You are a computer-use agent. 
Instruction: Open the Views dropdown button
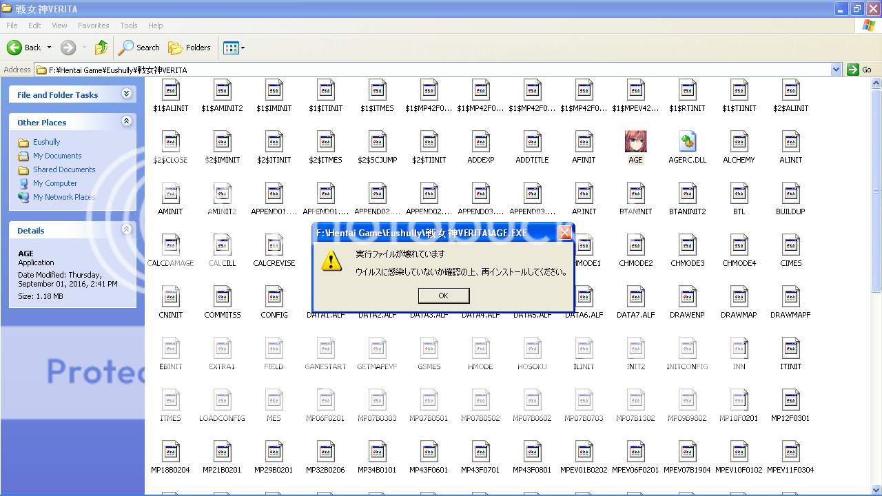click(234, 48)
